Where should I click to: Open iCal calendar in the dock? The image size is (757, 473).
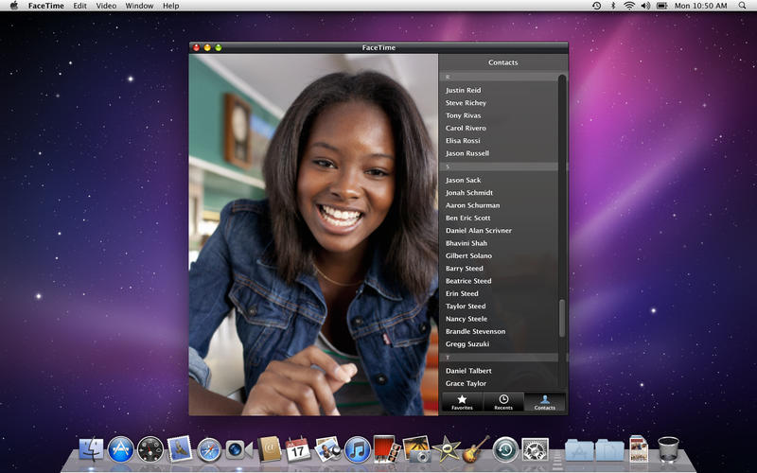coord(298,448)
